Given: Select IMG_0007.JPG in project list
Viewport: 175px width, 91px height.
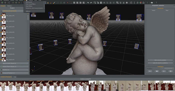Looking at the screenshot, I should pyautogui.click(x=10, y=49).
